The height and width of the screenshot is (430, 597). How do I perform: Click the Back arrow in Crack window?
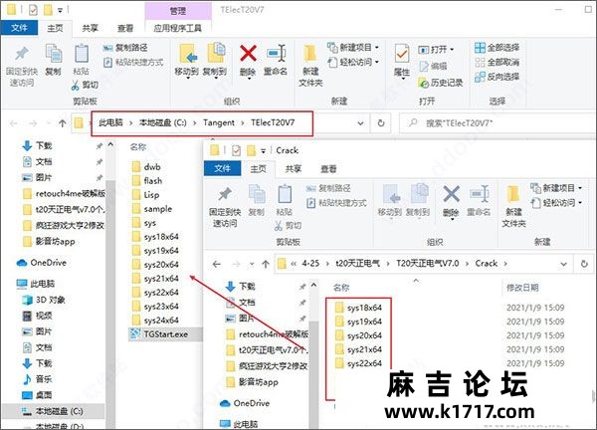(x=216, y=264)
